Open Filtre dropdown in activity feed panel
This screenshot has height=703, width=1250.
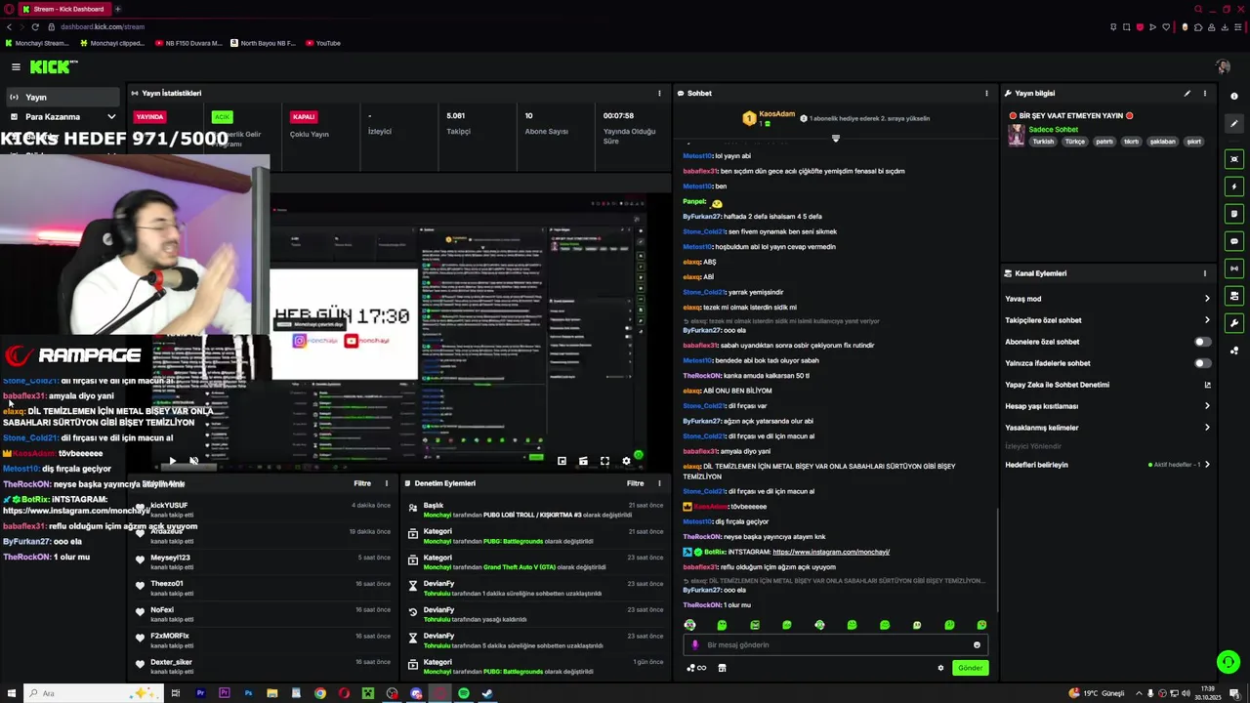tap(362, 483)
